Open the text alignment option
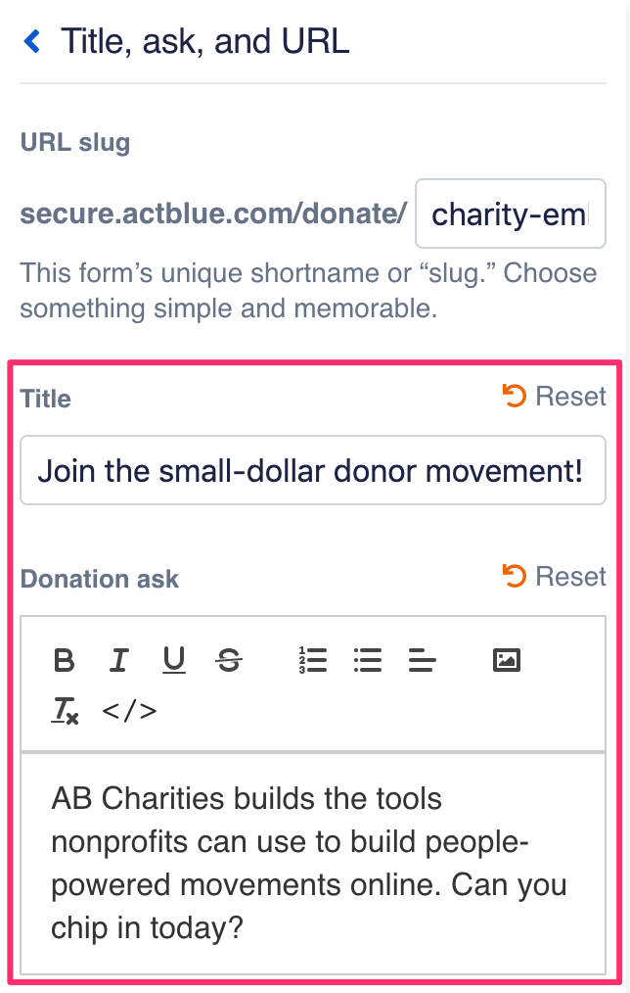 pyautogui.click(x=422, y=661)
